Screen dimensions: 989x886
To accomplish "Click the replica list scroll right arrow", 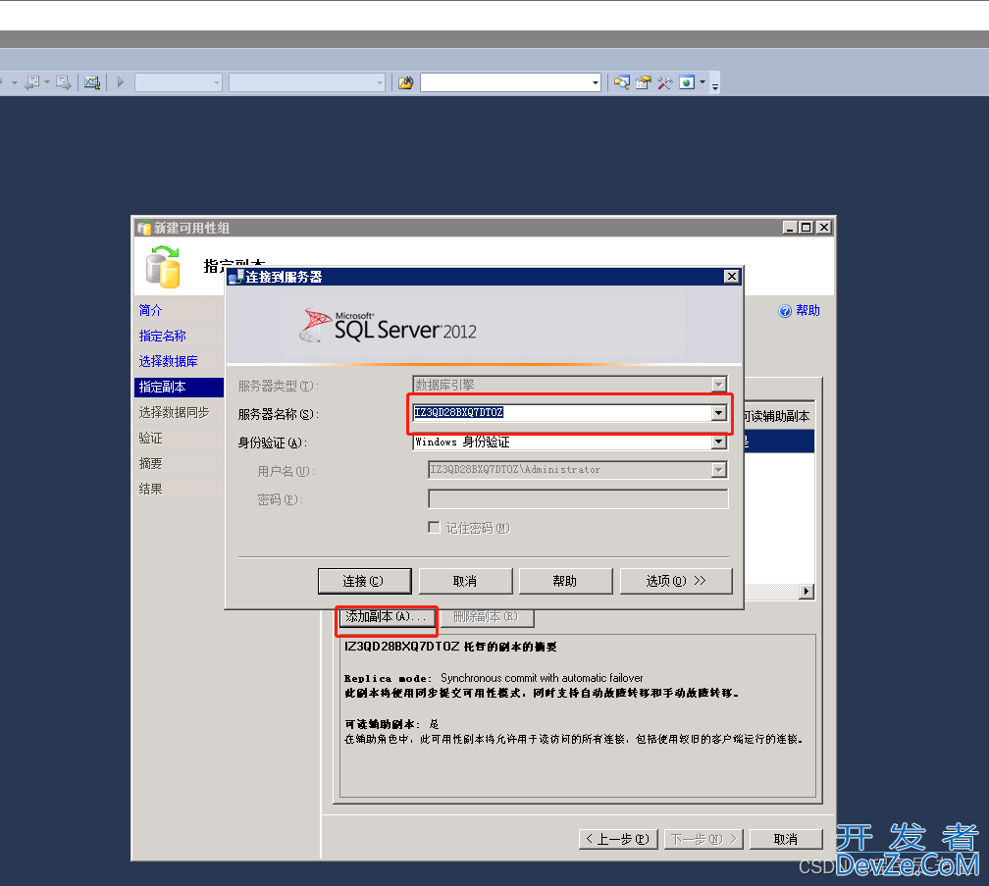I will point(807,592).
